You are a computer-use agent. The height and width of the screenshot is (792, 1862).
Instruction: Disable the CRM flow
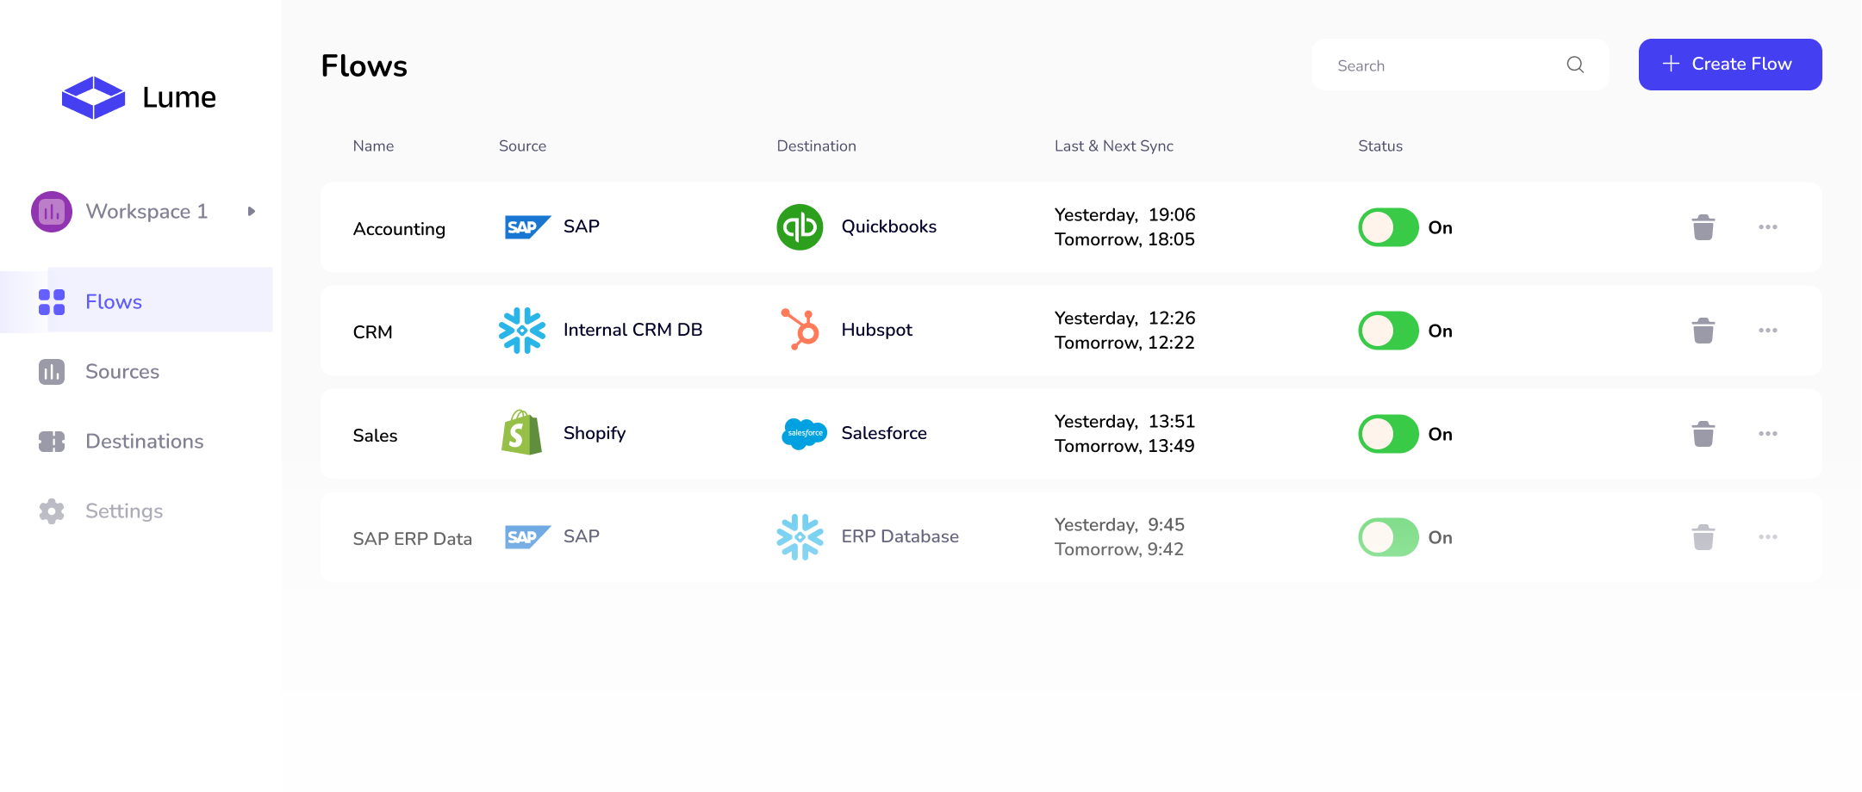(x=1387, y=330)
